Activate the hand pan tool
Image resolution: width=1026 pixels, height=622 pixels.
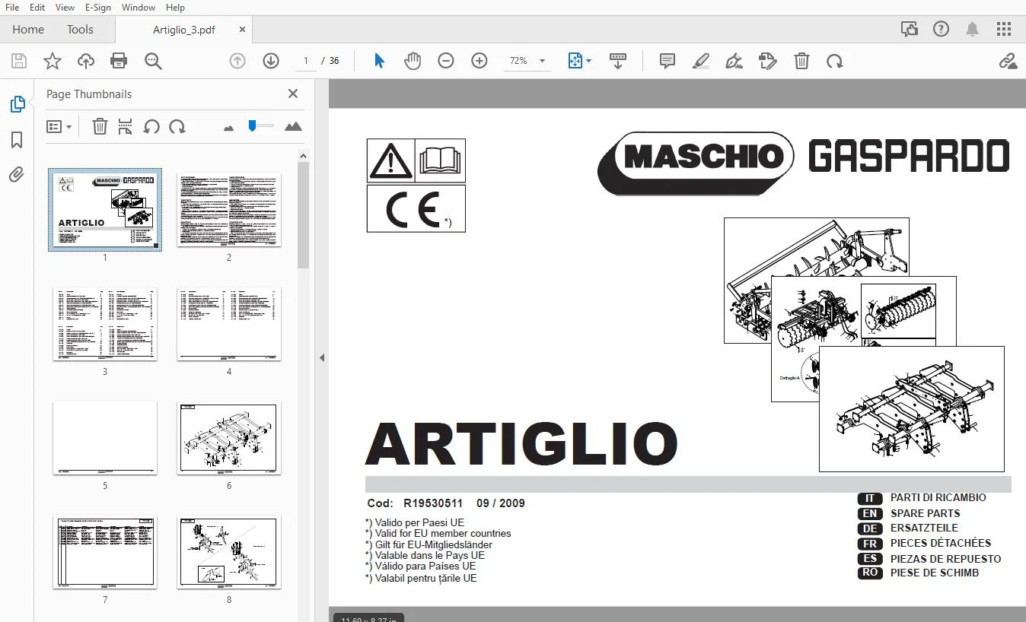point(412,61)
